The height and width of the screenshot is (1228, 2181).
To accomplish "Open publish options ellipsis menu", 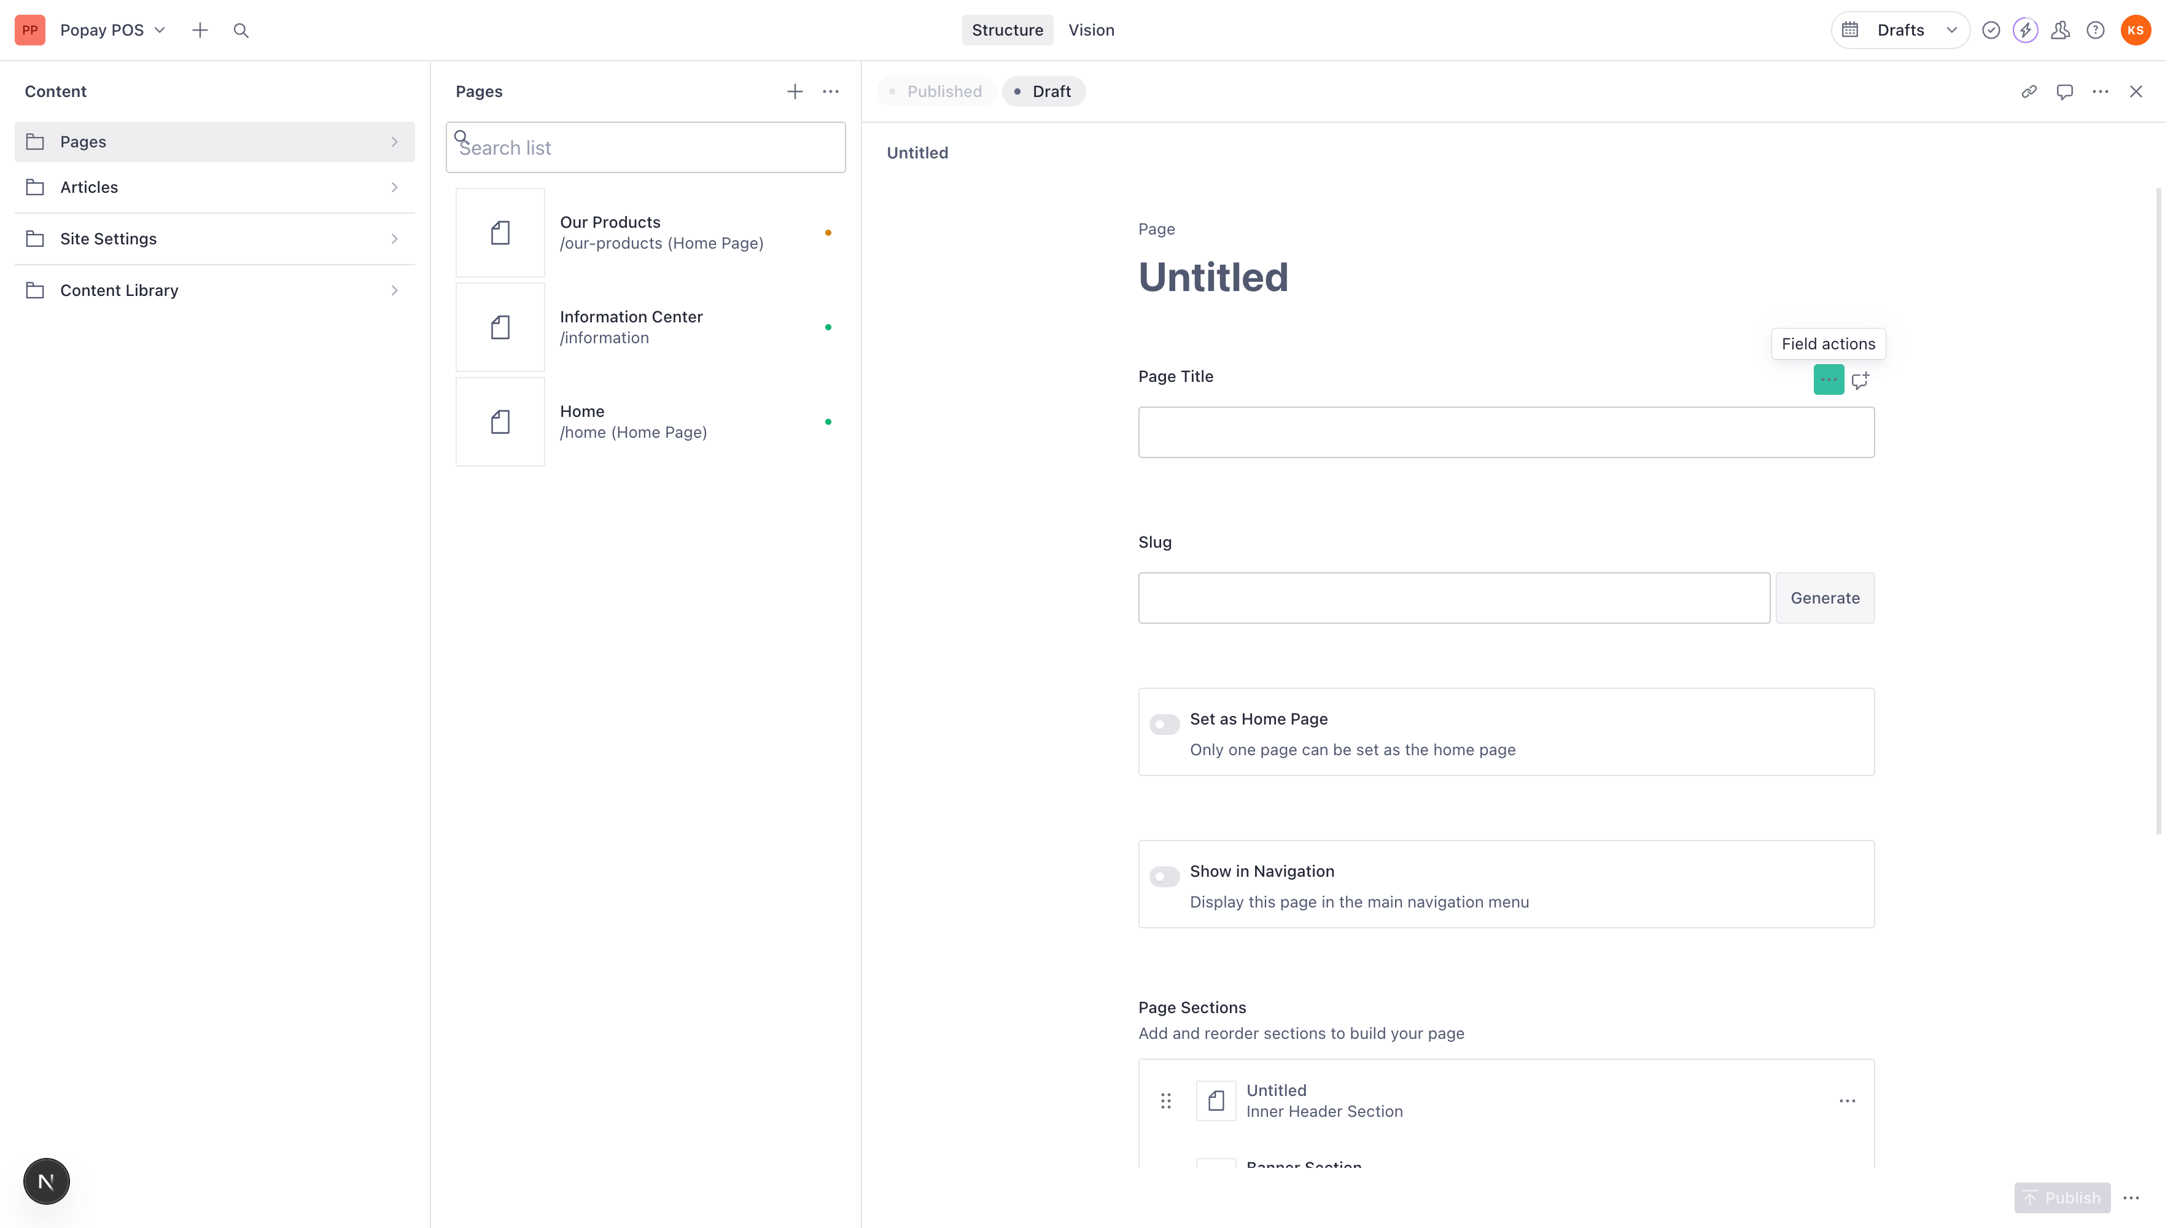I will (x=2131, y=1197).
